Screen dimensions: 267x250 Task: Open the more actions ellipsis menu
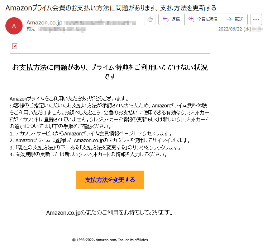tap(256, 19)
